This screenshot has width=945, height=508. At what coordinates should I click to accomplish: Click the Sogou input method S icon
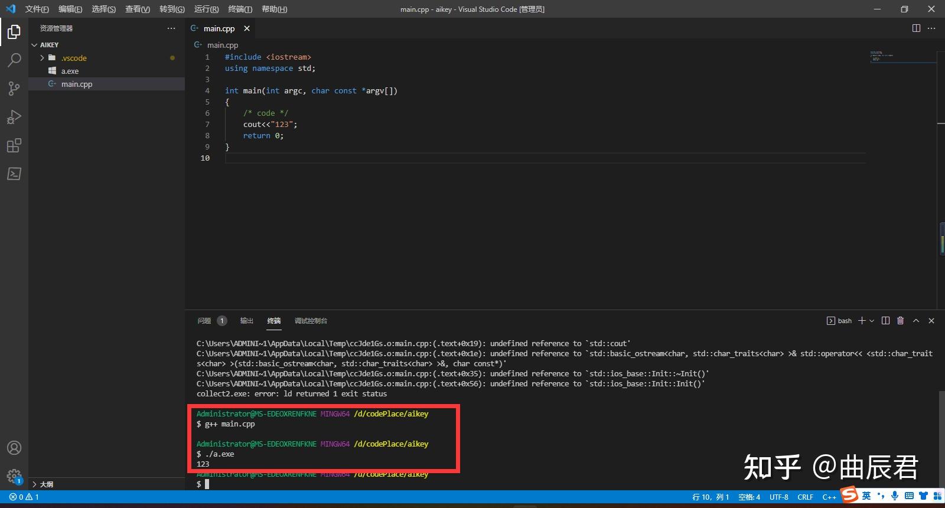click(849, 494)
